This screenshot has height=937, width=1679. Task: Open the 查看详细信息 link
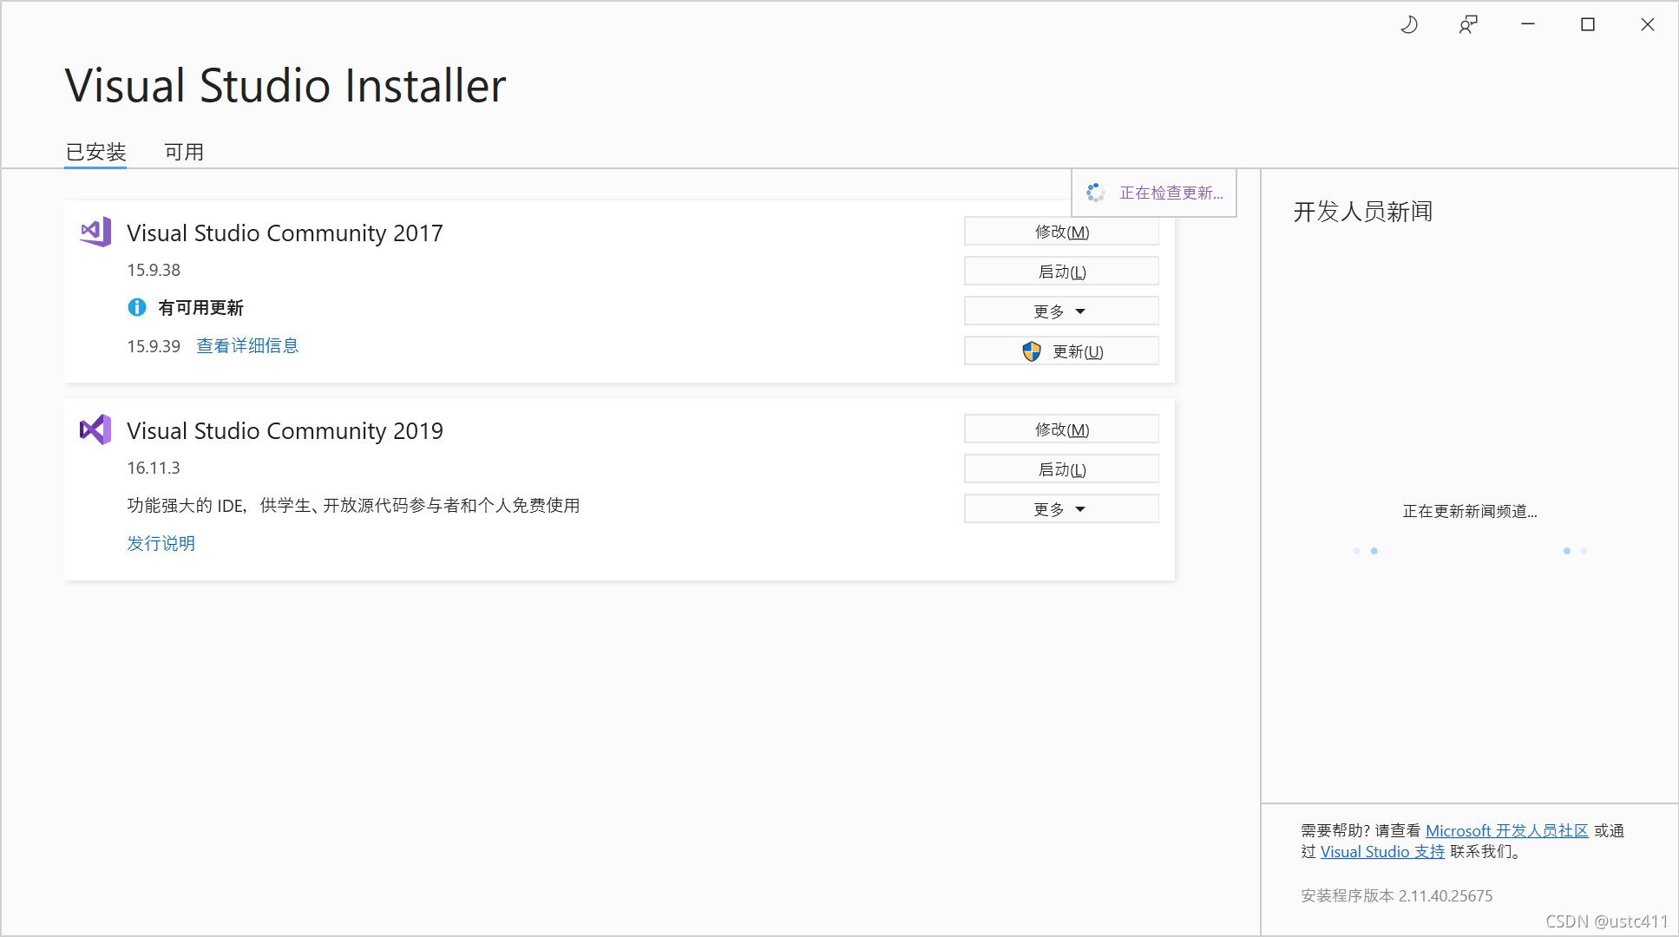pyautogui.click(x=247, y=345)
